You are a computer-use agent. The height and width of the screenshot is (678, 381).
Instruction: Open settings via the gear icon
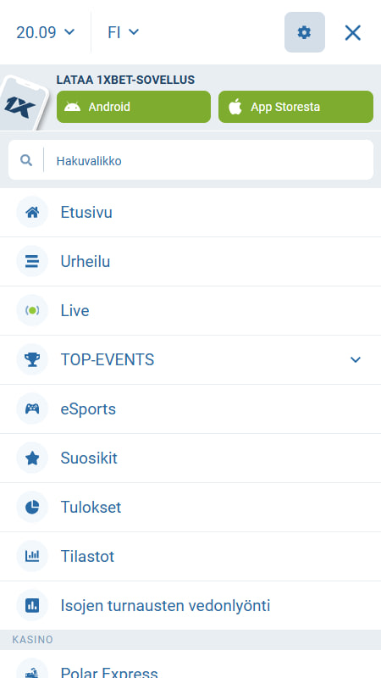click(305, 32)
